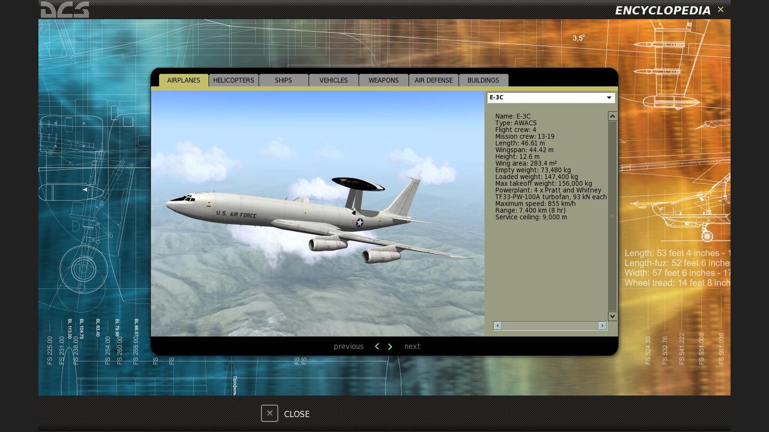Click the horizontal scroll right arrow
Viewport: 769px width, 432px height.
[602, 325]
